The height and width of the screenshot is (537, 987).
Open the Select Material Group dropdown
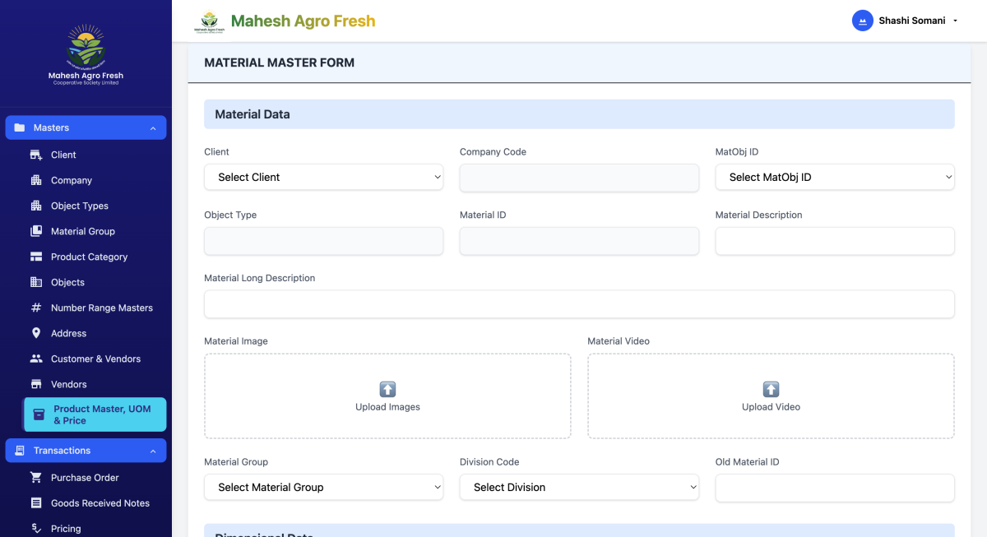(323, 488)
